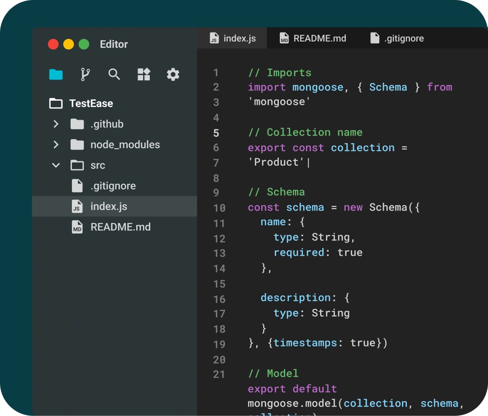Open the settings gear icon
Image resolution: width=488 pixels, height=416 pixels.
(x=173, y=75)
